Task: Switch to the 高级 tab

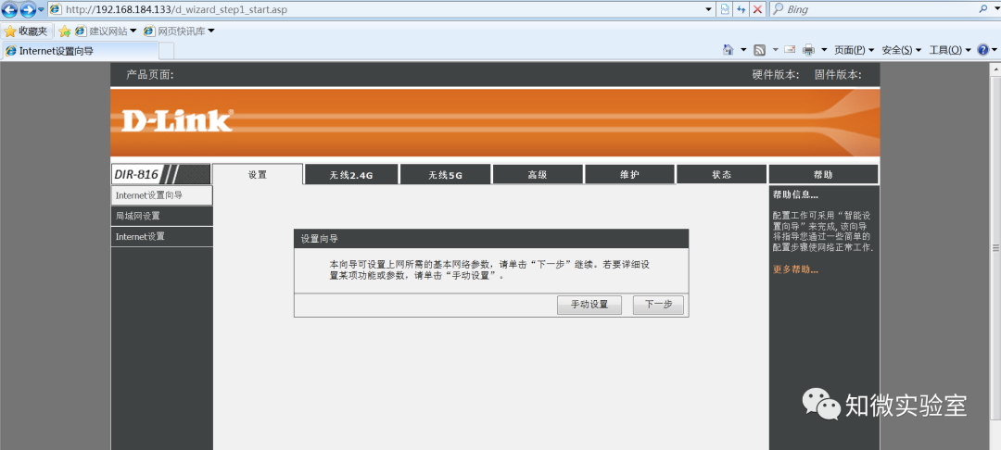Action: [538, 175]
